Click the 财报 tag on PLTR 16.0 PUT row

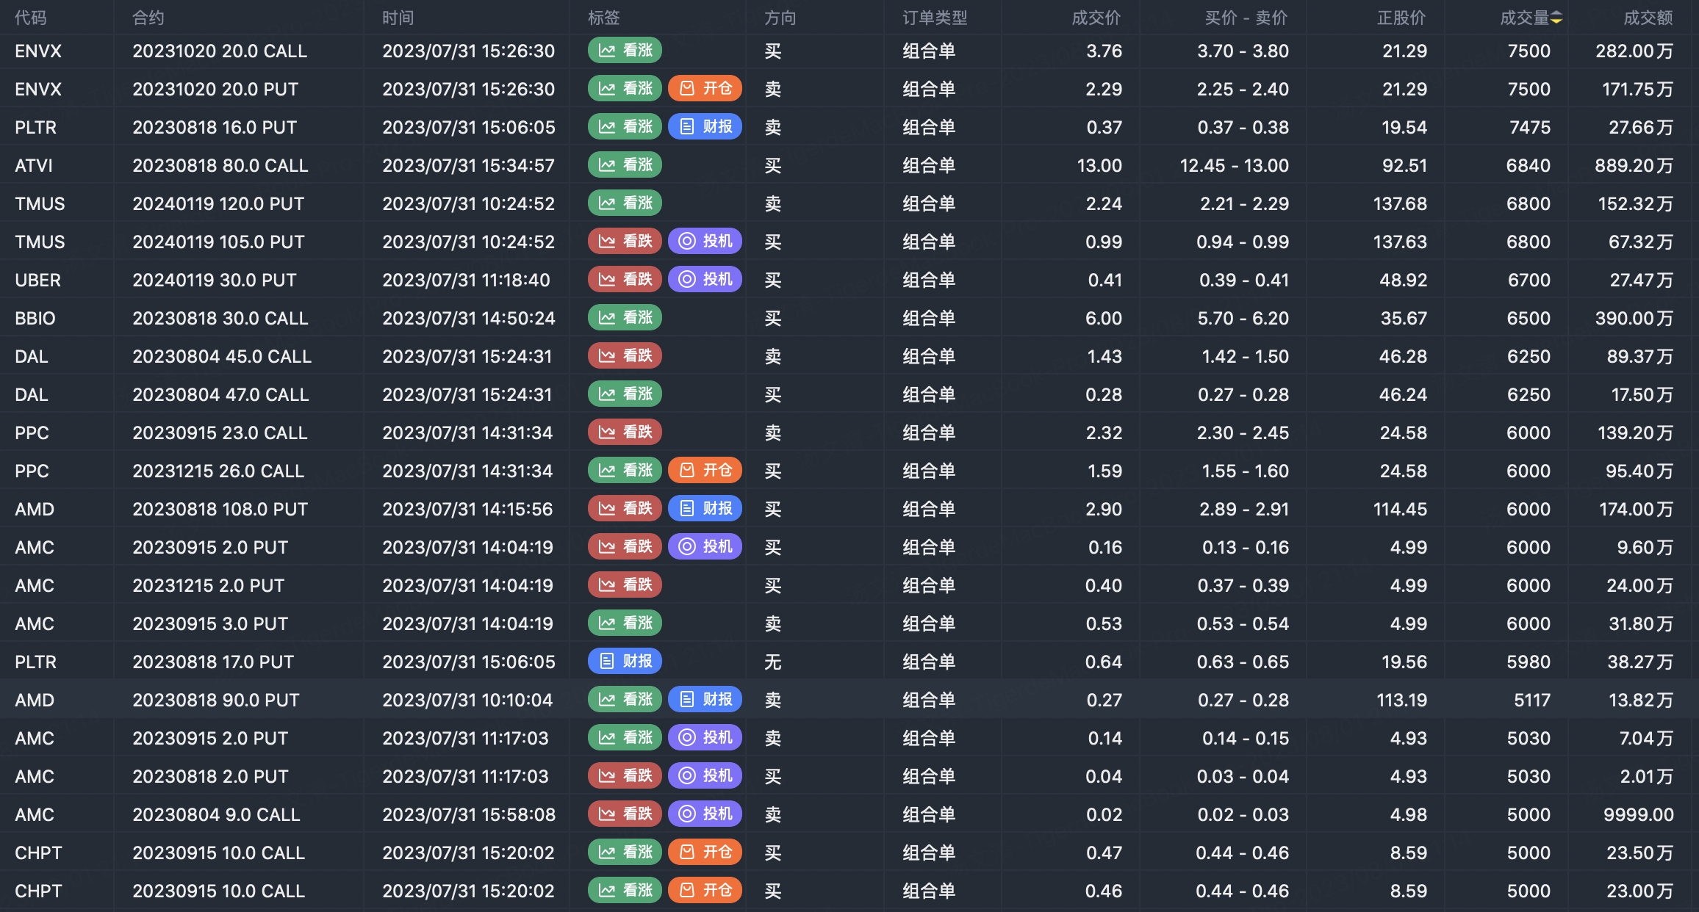705,127
